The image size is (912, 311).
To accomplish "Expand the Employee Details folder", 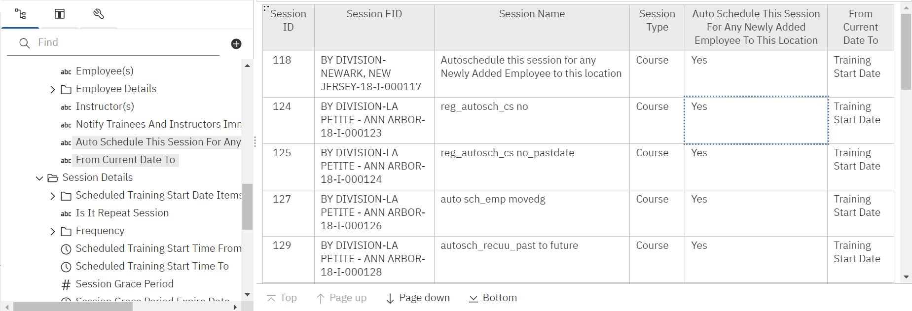I will (53, 89).
